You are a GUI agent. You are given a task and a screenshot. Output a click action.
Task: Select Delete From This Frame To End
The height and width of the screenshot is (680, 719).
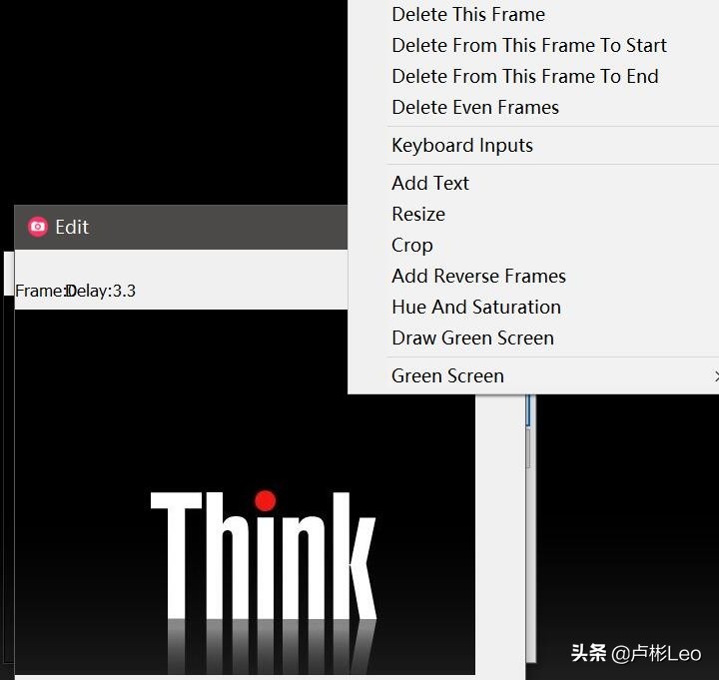tap(533, 76)
